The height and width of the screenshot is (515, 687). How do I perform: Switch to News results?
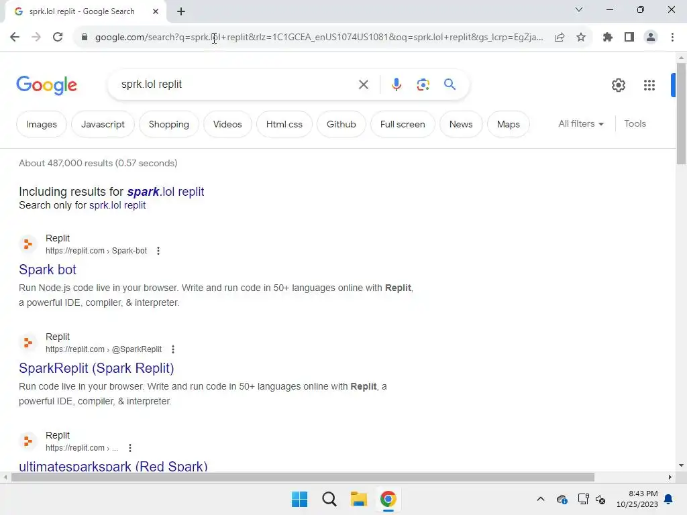[x=461, y=124]
